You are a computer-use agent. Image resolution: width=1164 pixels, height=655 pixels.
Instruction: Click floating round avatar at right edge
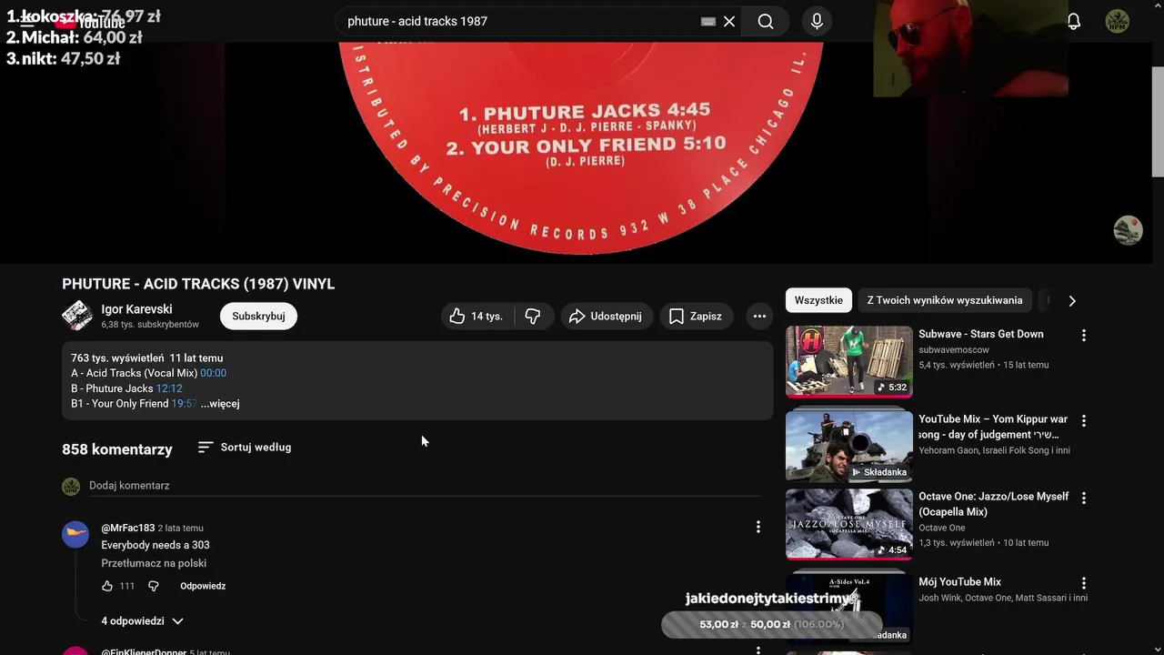(1128, 230)
